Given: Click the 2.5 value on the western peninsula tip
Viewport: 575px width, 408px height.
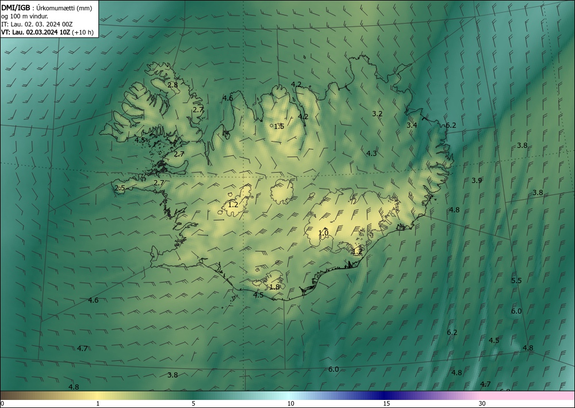Looking at the screenshot, I should [x=120, y=188].
